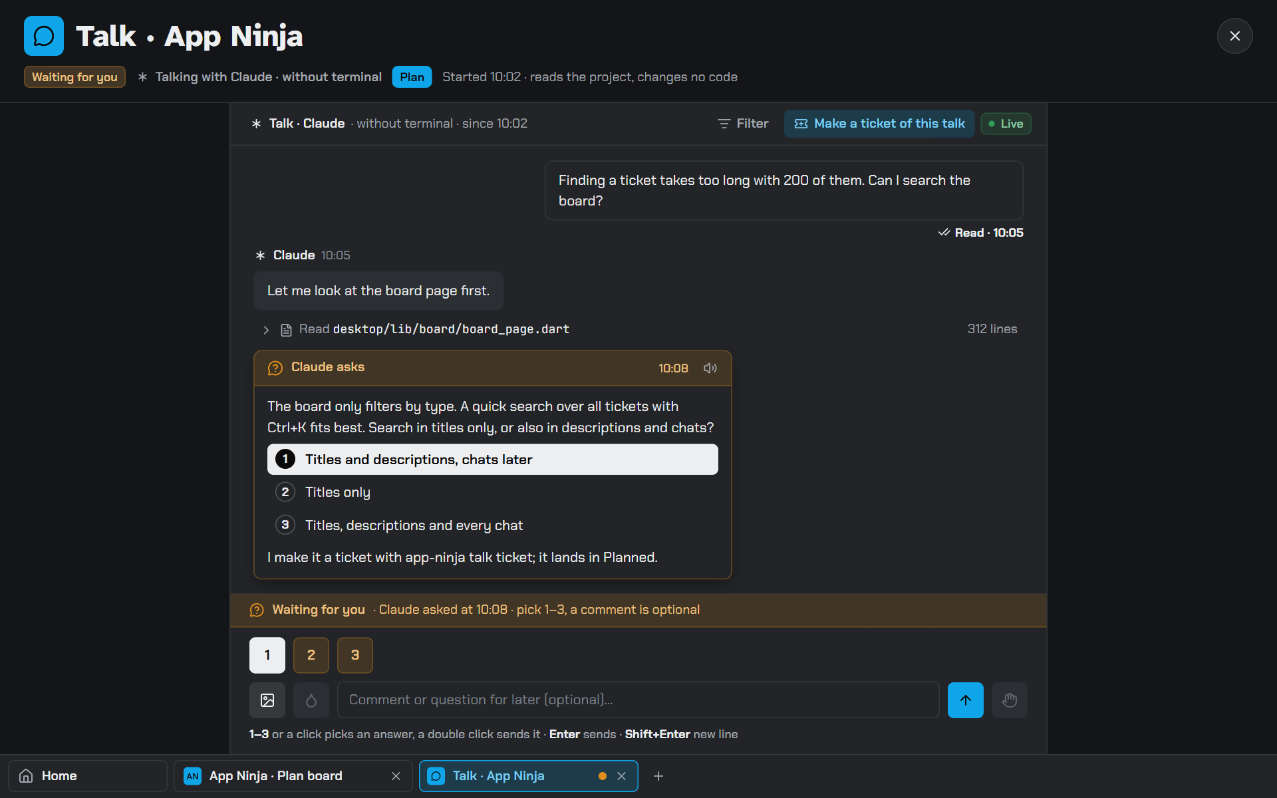The height and width of the screenshot is (798, 1277).
Task: Click the Waiting for you status badge
Action: [x=74, y=77]
